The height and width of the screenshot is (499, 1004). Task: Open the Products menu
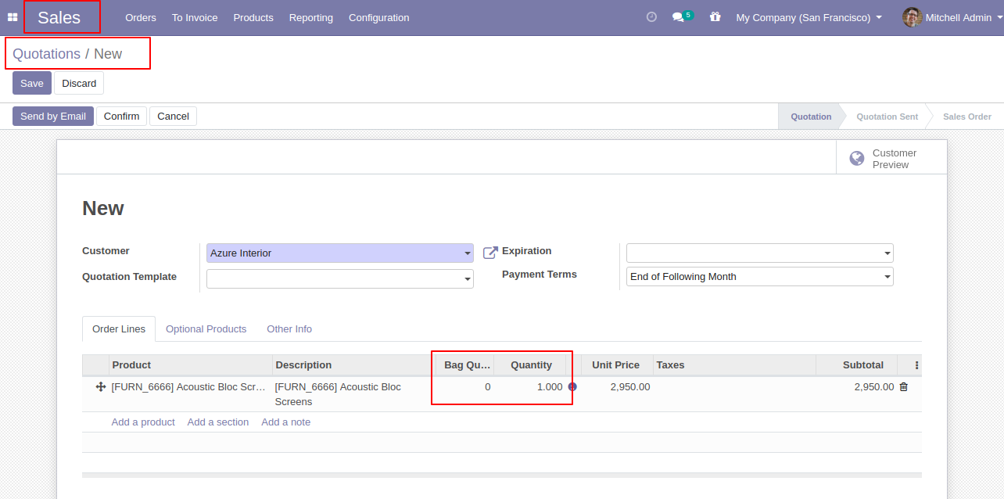253,17
